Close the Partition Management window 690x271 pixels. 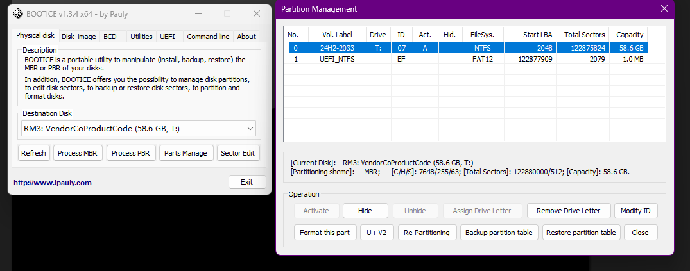point(664,9)
